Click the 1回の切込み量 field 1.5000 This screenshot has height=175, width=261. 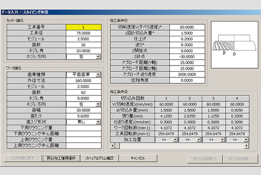click(x=187, y=33)
